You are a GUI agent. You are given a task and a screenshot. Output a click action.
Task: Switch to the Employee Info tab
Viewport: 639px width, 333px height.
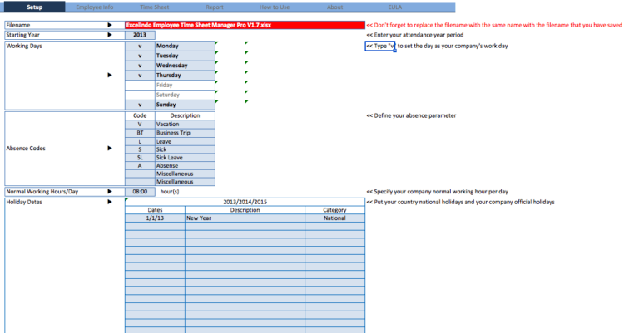click(95, 7)
